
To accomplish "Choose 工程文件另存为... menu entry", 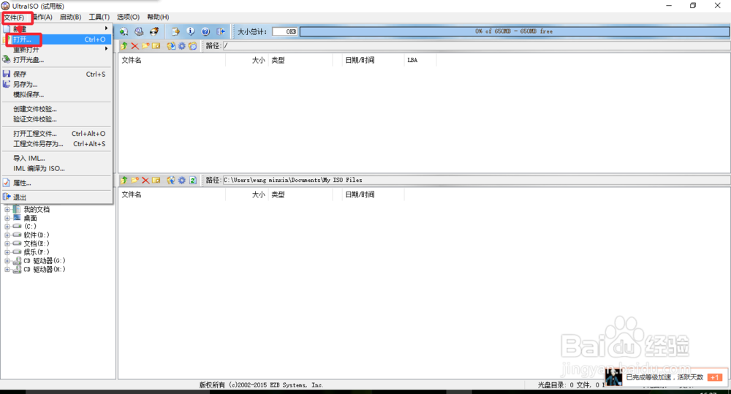I will (56, 144).
